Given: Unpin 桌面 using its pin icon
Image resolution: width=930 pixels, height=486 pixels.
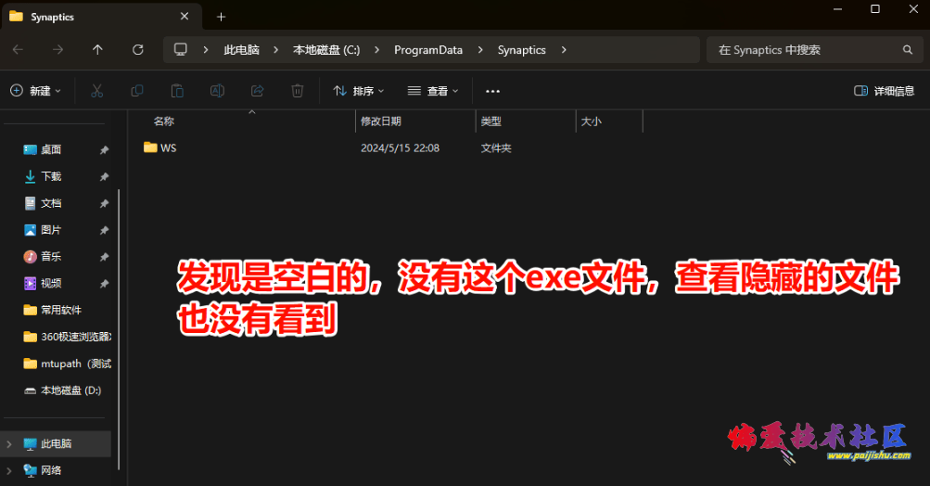Looking at the screenshot, I should pyautogui.click(x=104, y=150).
